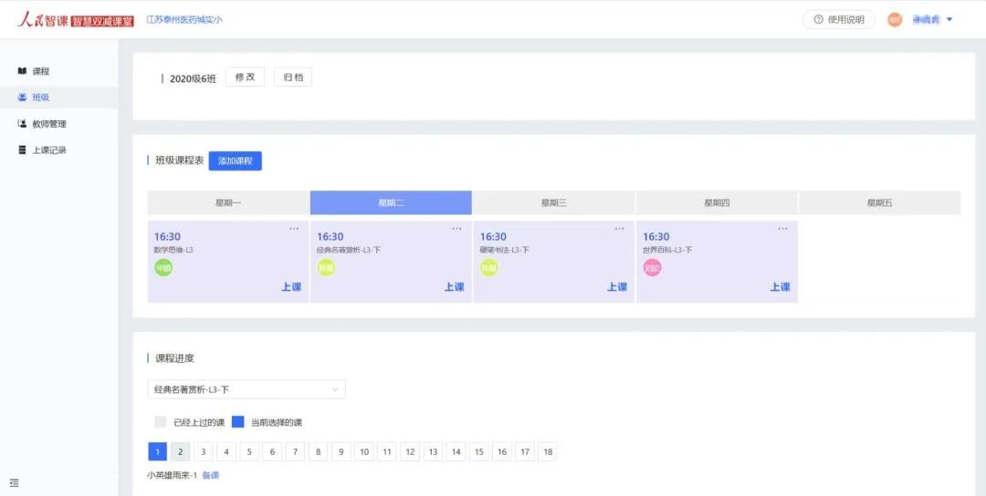Click the 修改 button
The height and width of the screenshot is (496, 986).
pyautogui.click(x=246, y=77)
